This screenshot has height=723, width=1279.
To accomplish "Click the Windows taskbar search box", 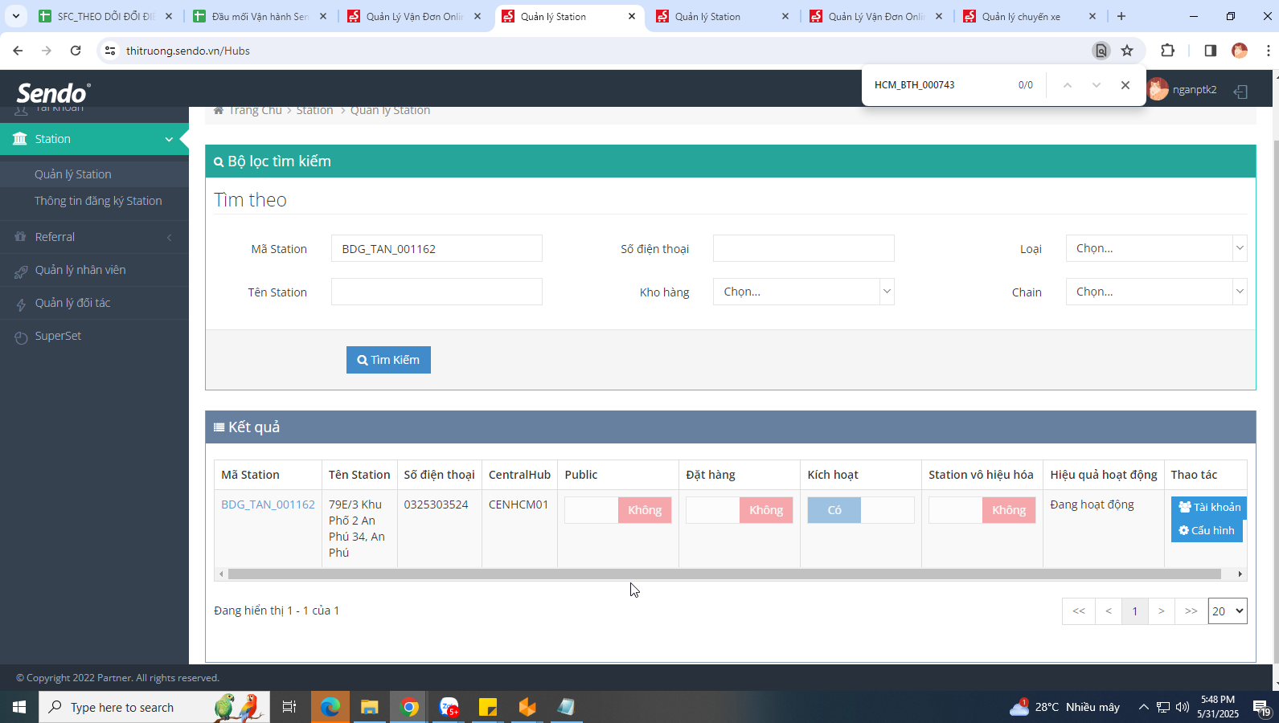I will click(154, 707).
